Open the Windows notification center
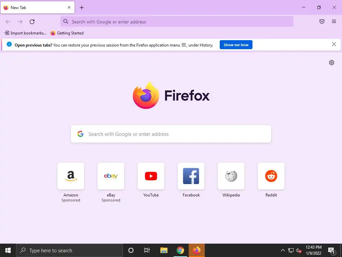Image resolution: width=342 pixels, height=257 pixels. (332, 251)
